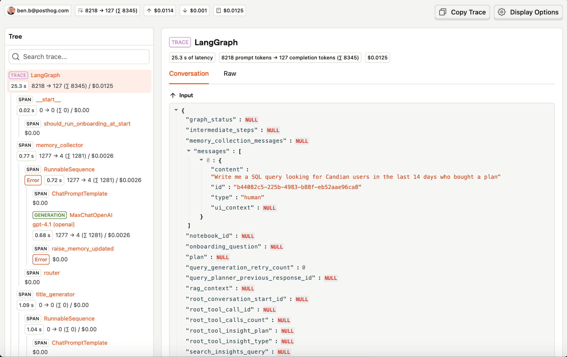This screenshot has height=357, width=567.
Task: Collapse the "messages" array
Action: [189, 151]
